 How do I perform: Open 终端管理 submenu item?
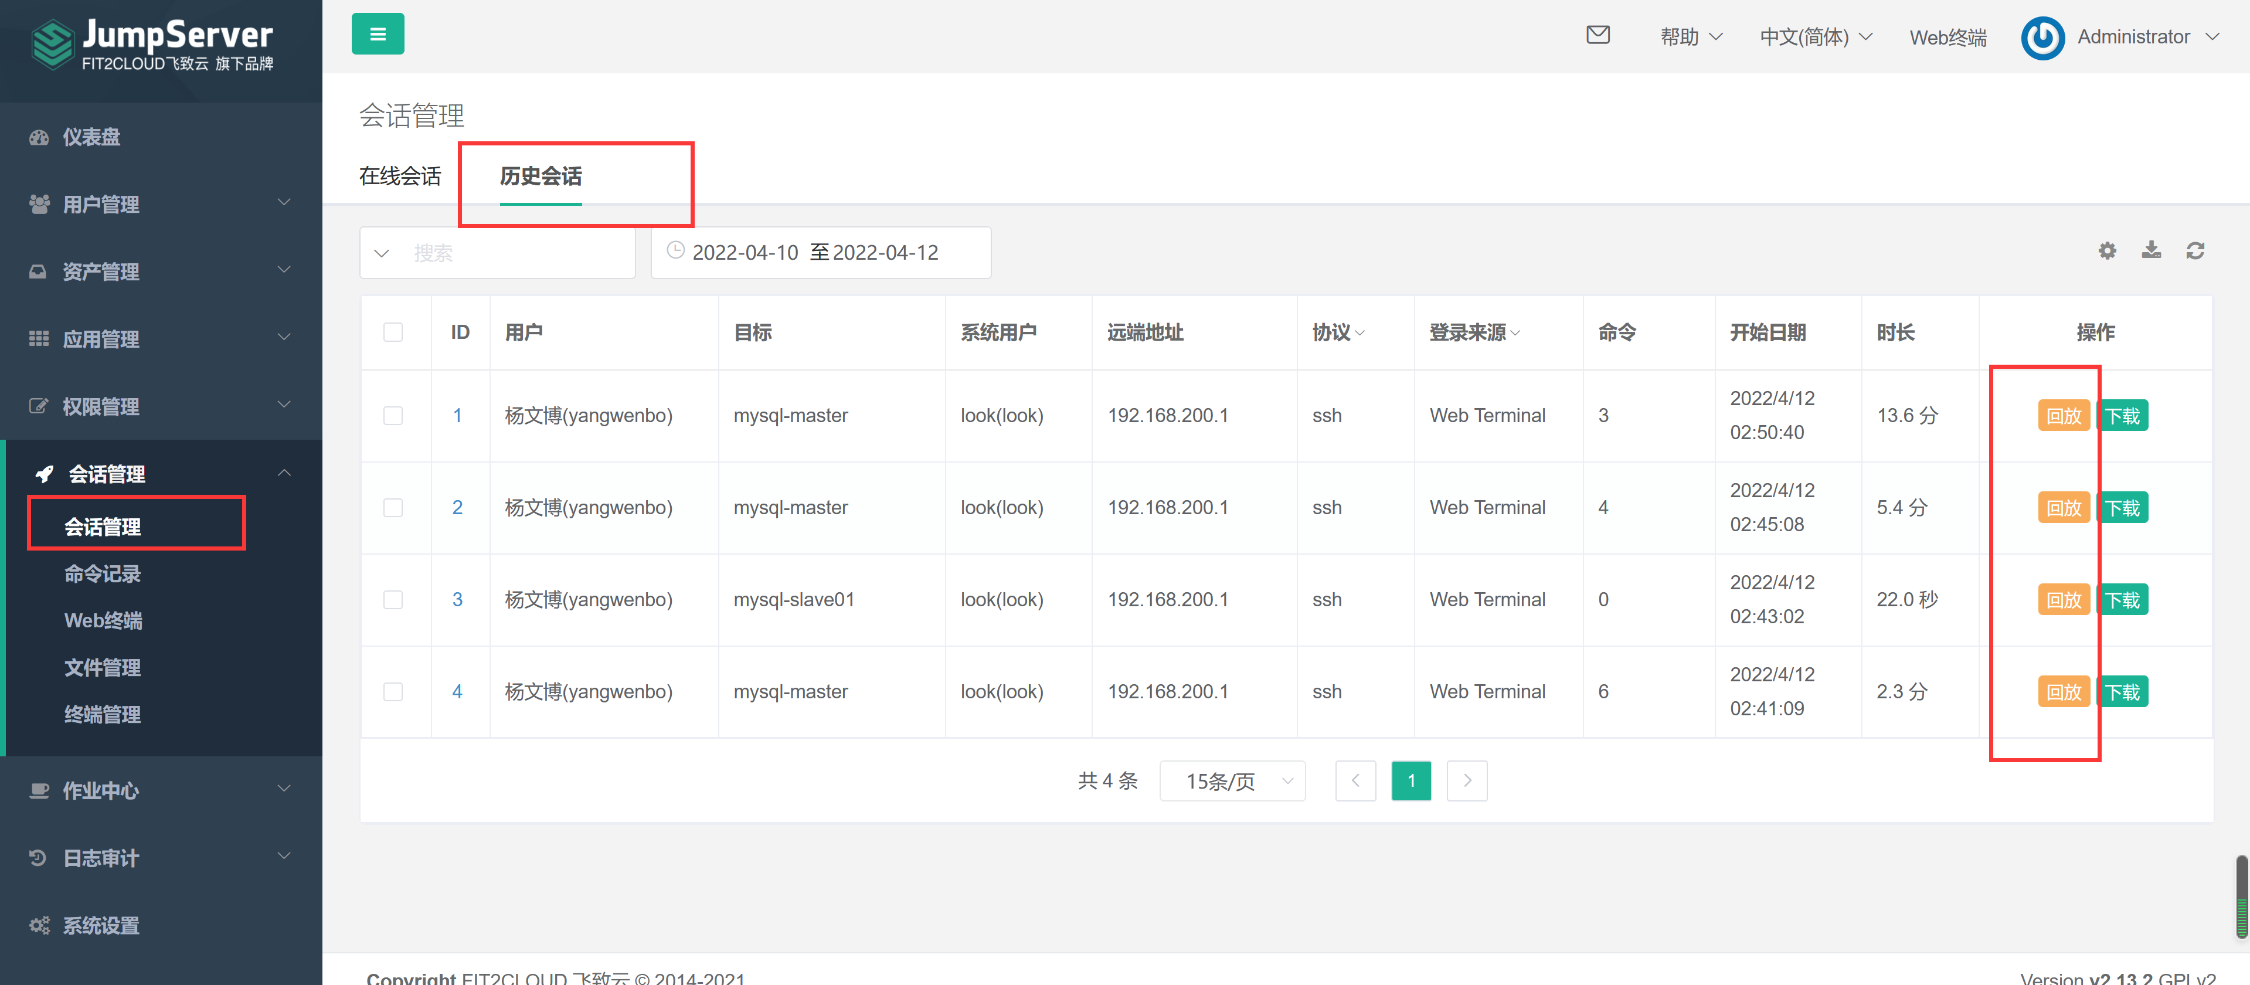102,714
